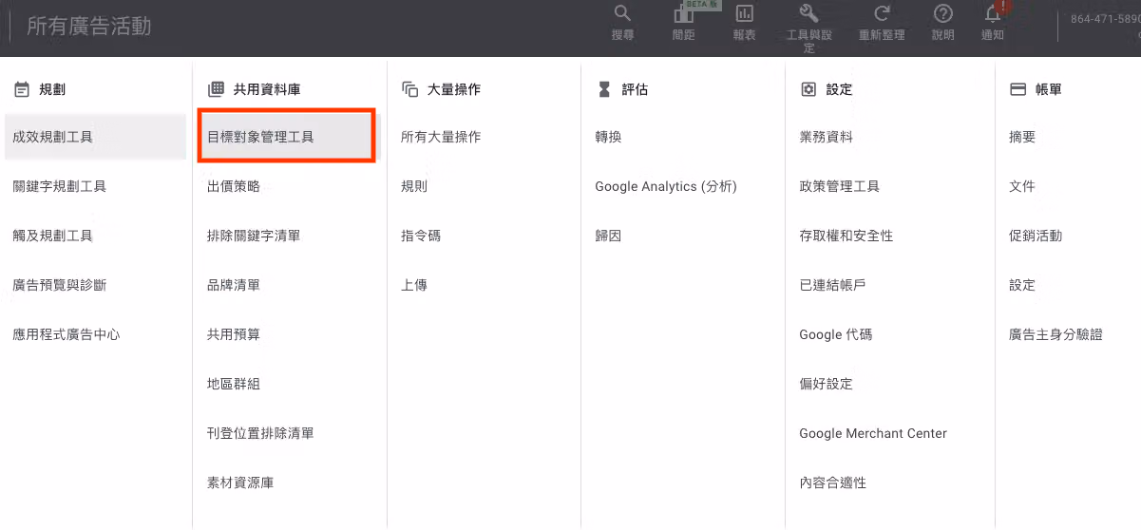Image resolution: width=1141 pixels, height=530 pixels.
Task: Click 所有廣告活動 title
Action: 89,26
